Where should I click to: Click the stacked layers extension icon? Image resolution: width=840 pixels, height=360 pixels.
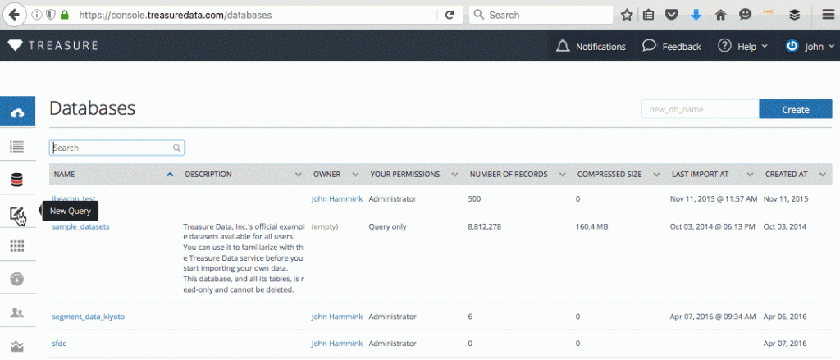[x=794, y=15]
